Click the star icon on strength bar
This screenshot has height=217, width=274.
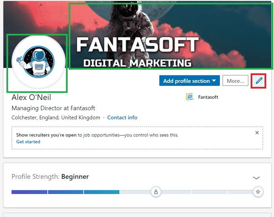click(258, 192)
